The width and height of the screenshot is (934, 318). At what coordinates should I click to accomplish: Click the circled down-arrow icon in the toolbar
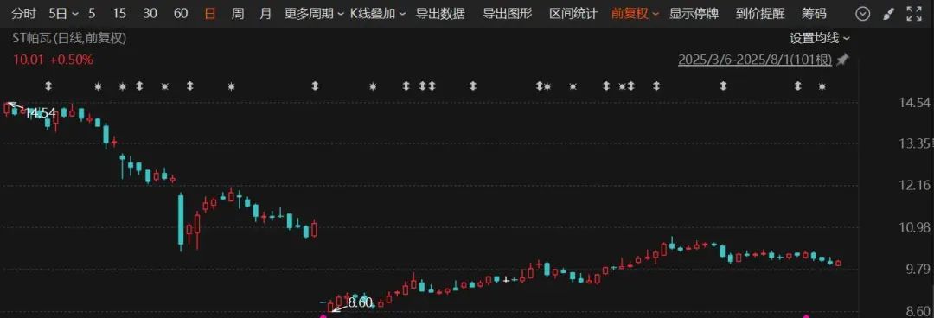coord(862,14)
